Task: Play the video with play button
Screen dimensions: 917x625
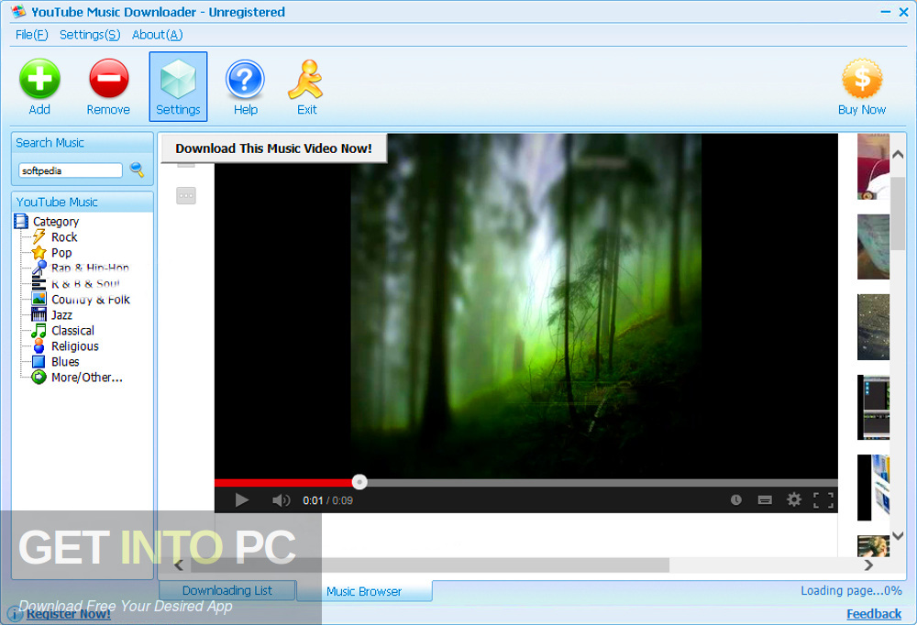Action: point(241,499)
